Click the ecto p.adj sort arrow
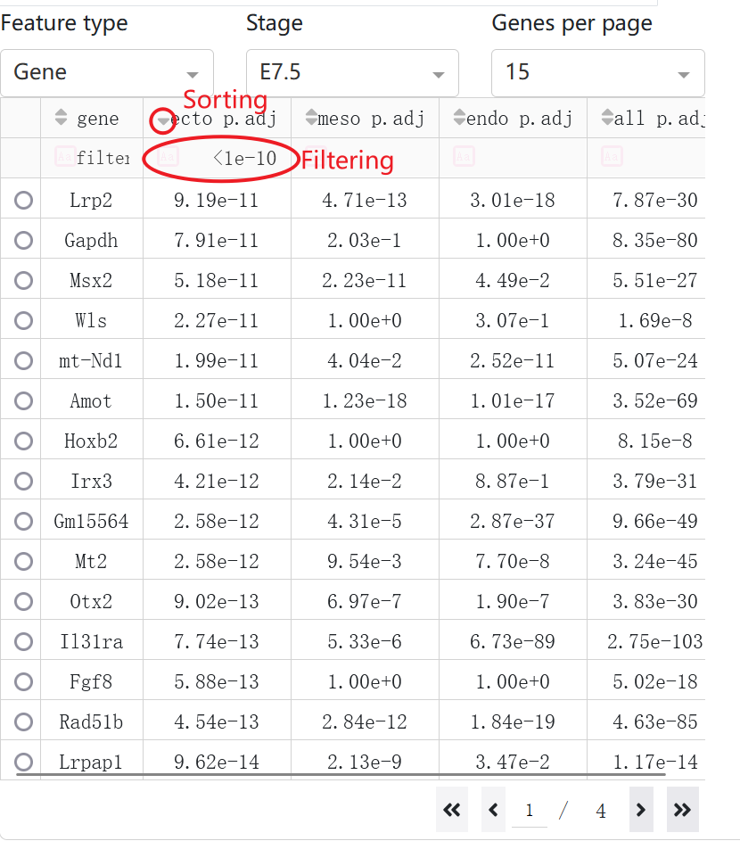The width and height of the screenshot is (740, 841). click(x=163, y=120)
